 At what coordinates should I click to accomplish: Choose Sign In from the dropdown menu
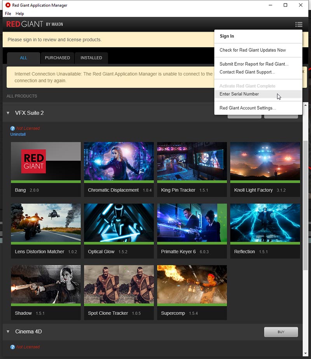coord(258,36)
